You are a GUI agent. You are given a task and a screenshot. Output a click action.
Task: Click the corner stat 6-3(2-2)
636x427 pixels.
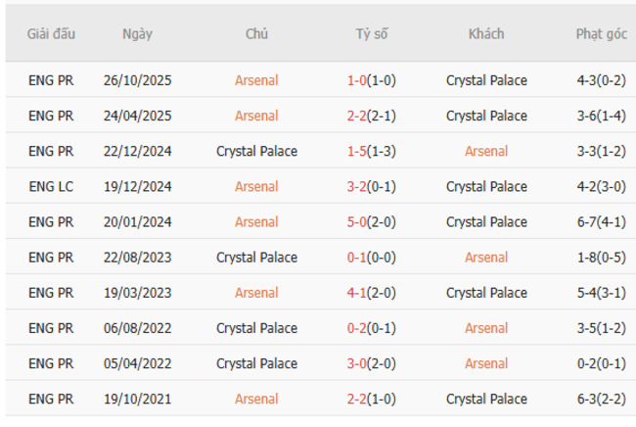click(601, 399)
